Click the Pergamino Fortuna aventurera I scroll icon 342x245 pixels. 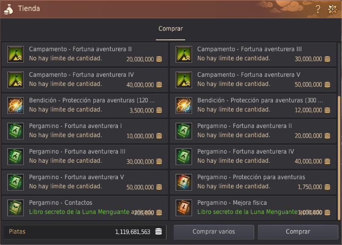(16, 131)
